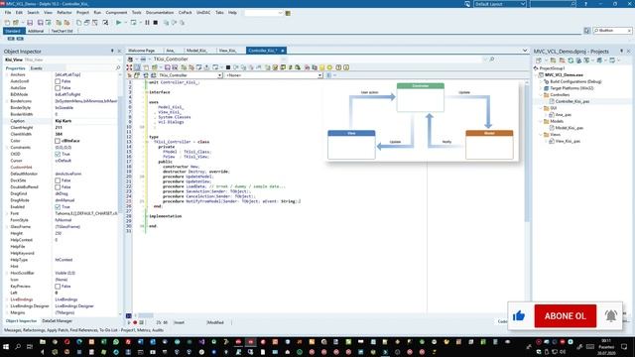Click the thumbs-up like icon
635x357 pixels.
tap(519, 315)
